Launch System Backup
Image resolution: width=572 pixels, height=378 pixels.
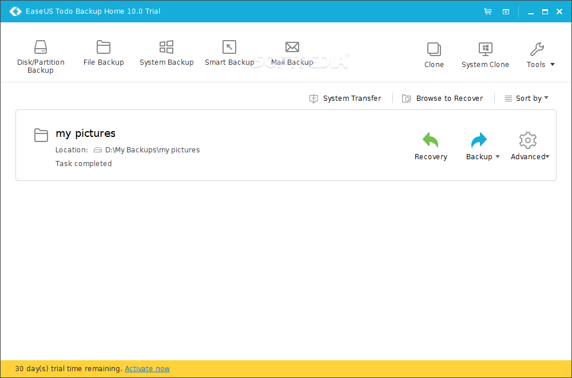(x=166, y=53)
